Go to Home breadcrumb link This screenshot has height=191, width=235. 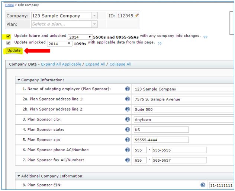tap(9, 5)
